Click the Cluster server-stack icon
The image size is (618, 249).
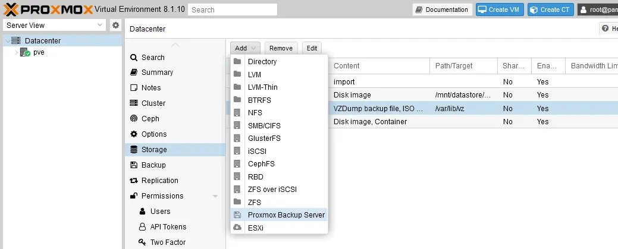[x=134, y=103]
